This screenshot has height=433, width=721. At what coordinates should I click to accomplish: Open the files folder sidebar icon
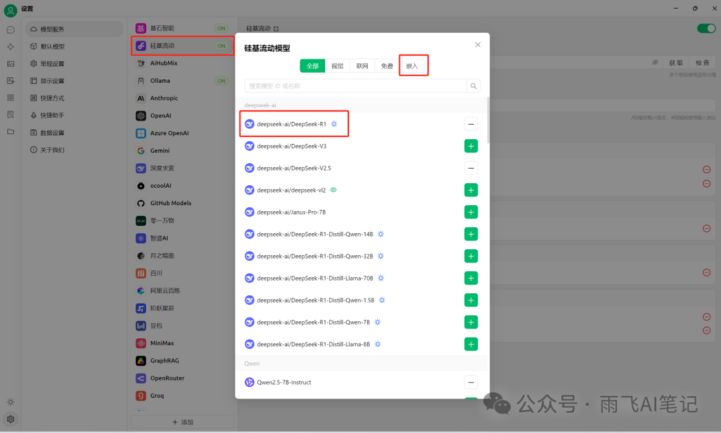11,132
